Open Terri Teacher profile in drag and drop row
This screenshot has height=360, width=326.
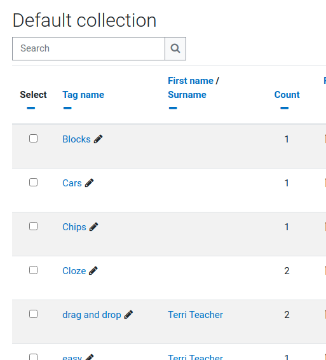point(196,315)
